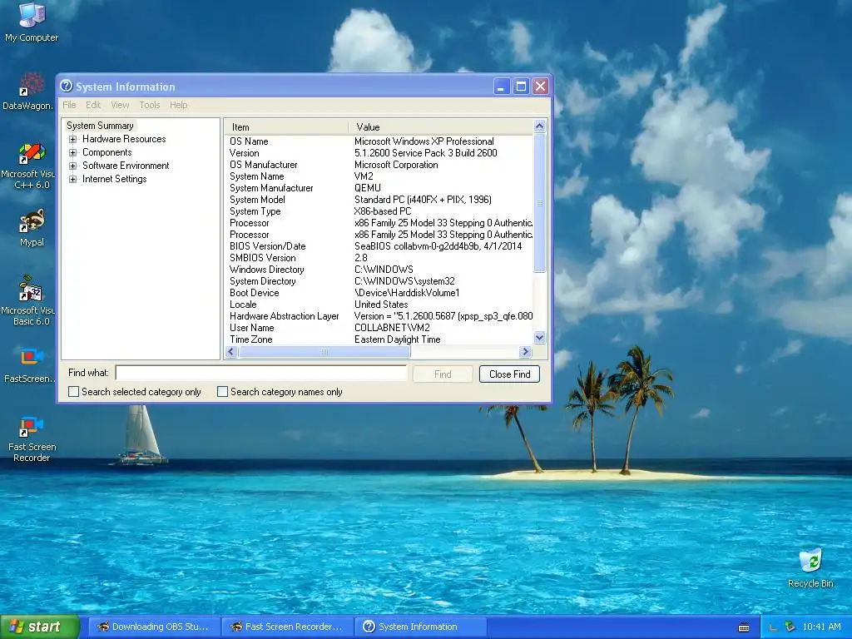
Task: Select the SMBIOS Version row
Action: (x=379, y=258)
